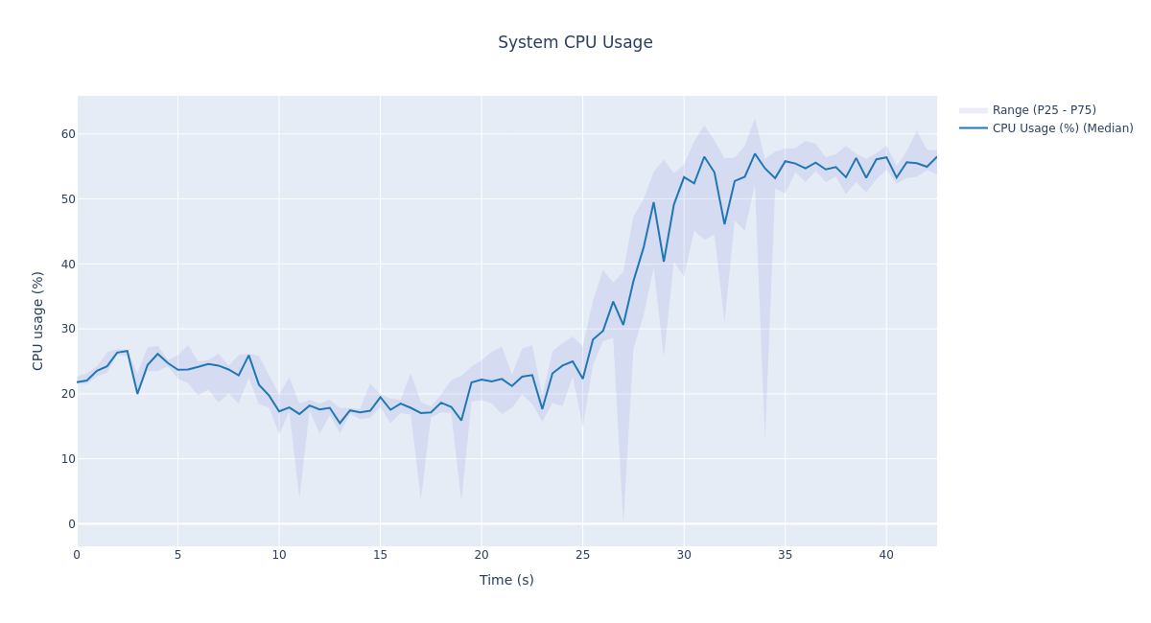The image size is (1151, 623).
Task: Click the System CPU Usage chart title
Action: click(575, 43)
